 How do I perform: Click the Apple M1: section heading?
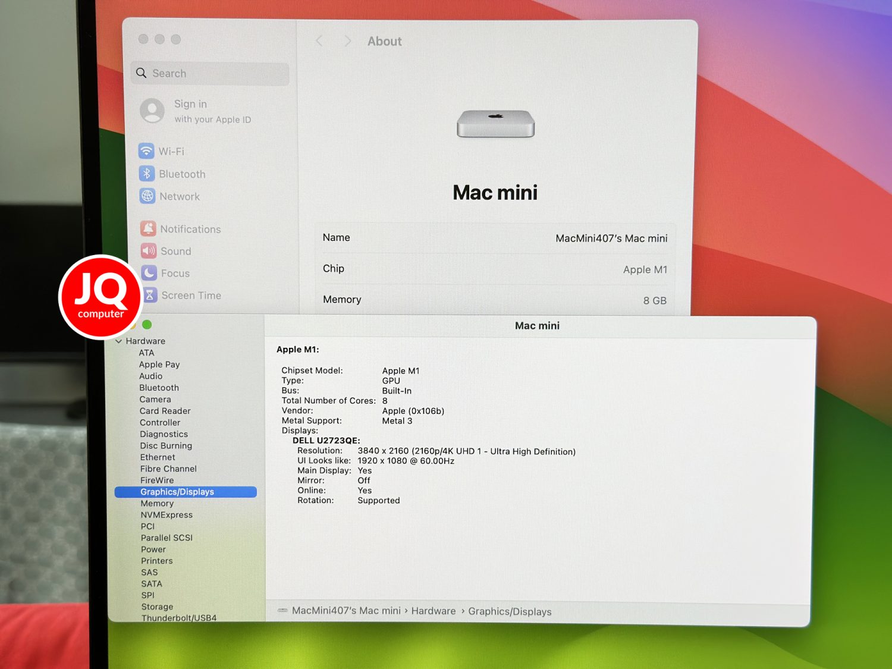click(297, 350)
